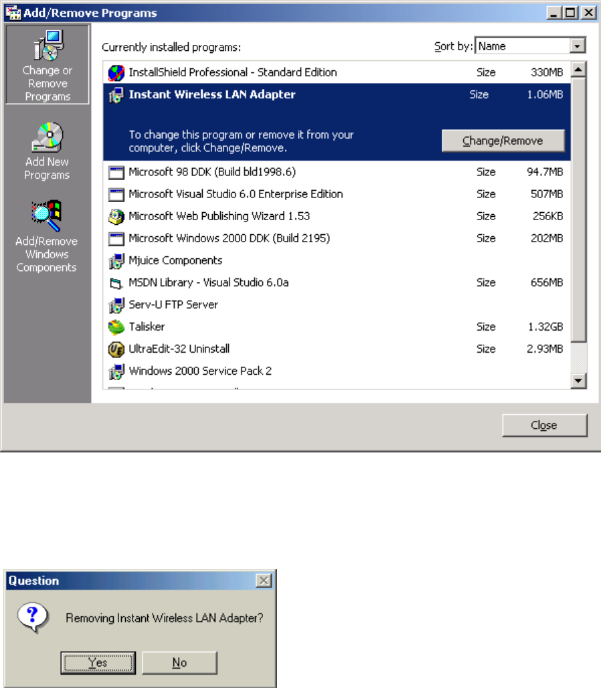Click the Web Publishing Wizard icon
This screenshot has height=688, width=601.
tap(116, 216)
